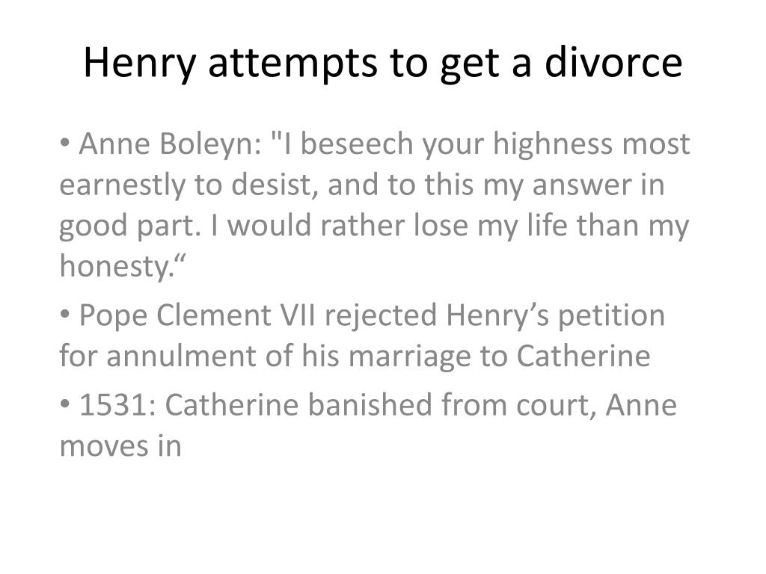This screenshot has width=766, height=574.
Task: Click the word "highness" in the first line
Action: click(552, 143)
